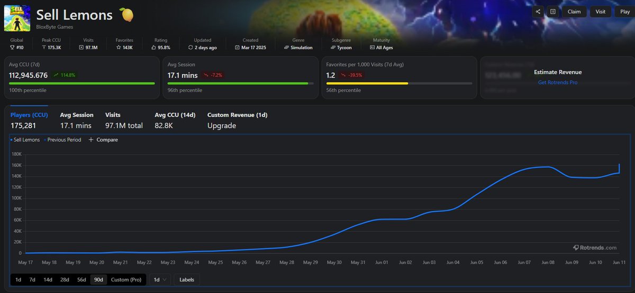This screenshot has height=293, width=635.
Task: Select the 7d time range
Action: click(32, 279)
